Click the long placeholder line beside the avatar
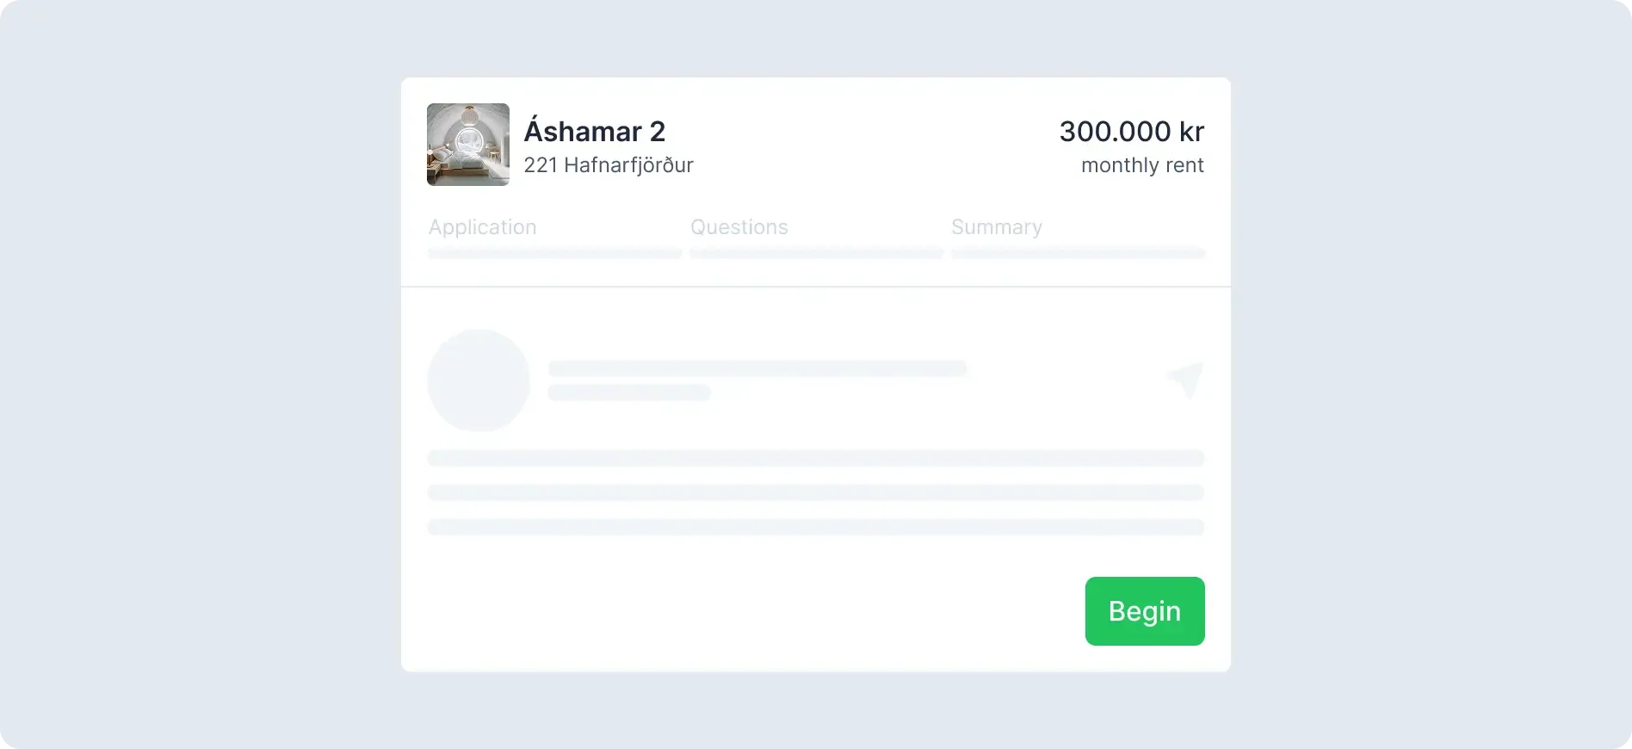 [x=757, y=368]
